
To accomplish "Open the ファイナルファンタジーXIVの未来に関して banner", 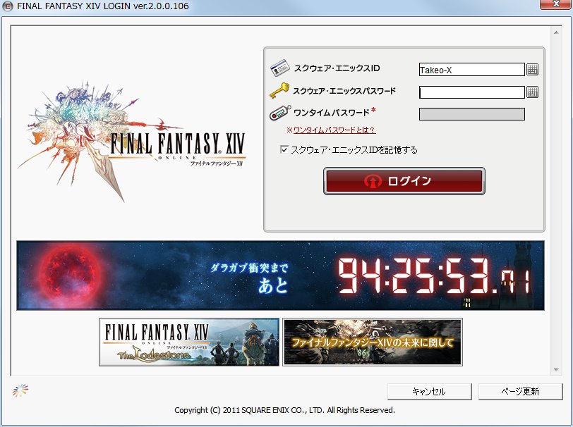I will (x=373, y=342).
